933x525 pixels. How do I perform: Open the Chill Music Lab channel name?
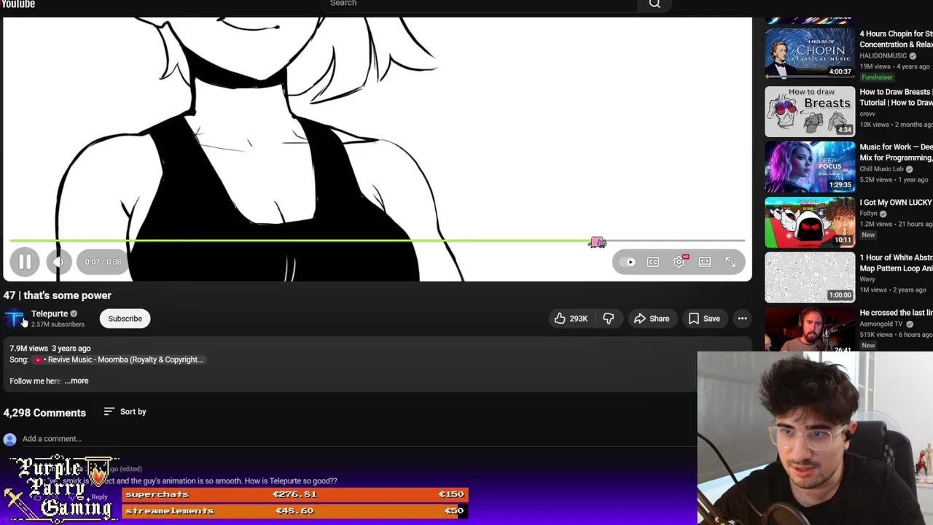(x=881, y=169)
